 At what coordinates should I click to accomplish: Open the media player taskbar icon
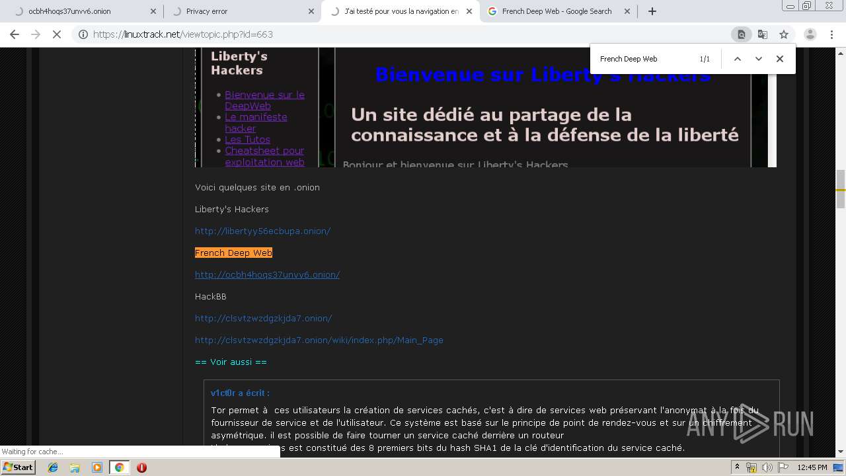[96, 467]
